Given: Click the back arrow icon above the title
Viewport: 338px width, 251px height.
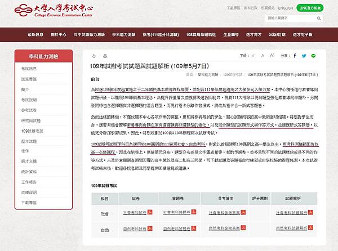Looking at the screenshot, I should 94,56.
